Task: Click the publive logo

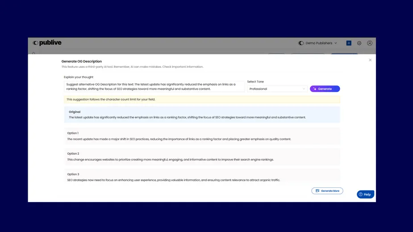Action: coord(47,43)
